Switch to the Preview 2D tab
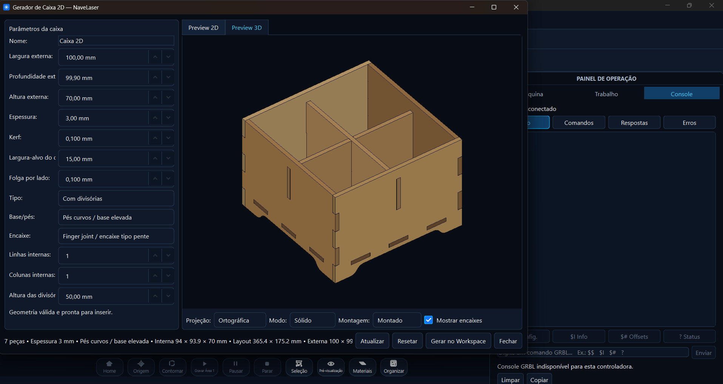The width and height of the screenshot is (723, 384). point(203,28)
